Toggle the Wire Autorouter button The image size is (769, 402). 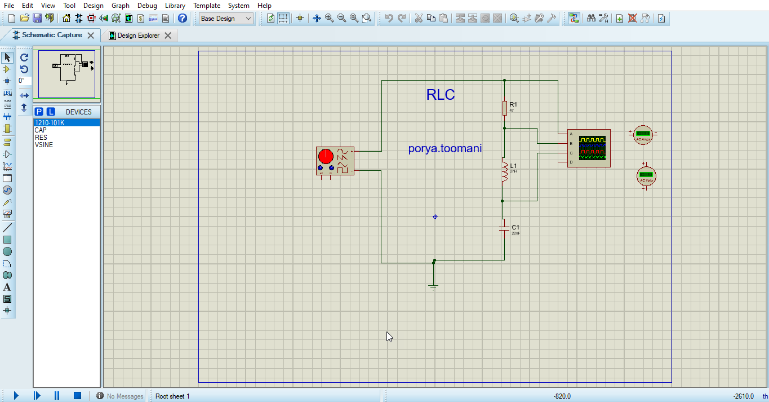coord(574,18)
